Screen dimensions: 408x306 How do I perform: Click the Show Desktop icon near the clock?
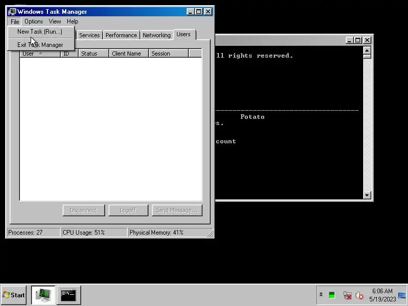pyautogui.click(x=402, y=295)
